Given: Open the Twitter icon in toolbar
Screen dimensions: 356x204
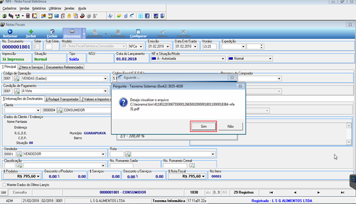Looking at the screenshot, I should 141,16.
